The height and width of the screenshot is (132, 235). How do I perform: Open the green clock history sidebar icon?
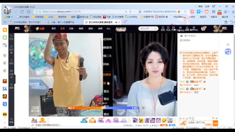[x=5, y=37]
